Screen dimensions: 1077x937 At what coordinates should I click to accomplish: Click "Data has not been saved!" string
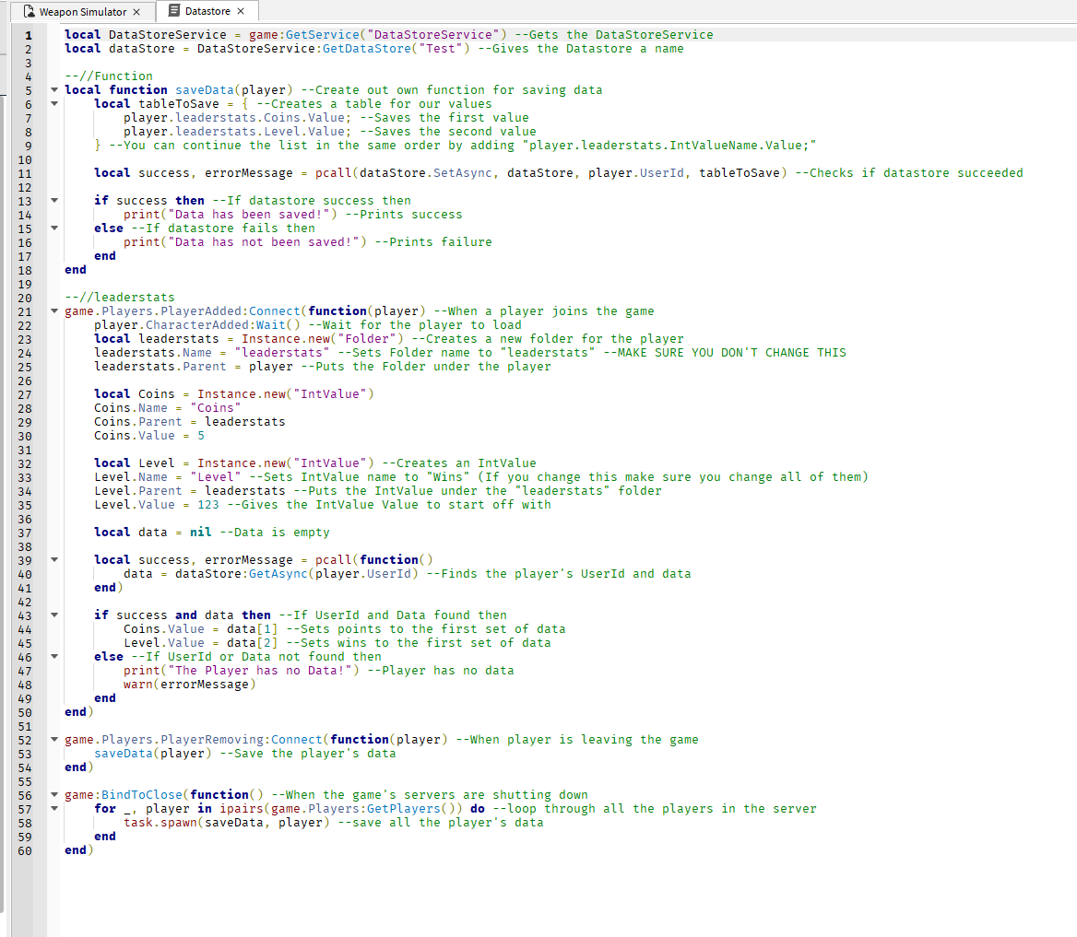tap(264, 241)
